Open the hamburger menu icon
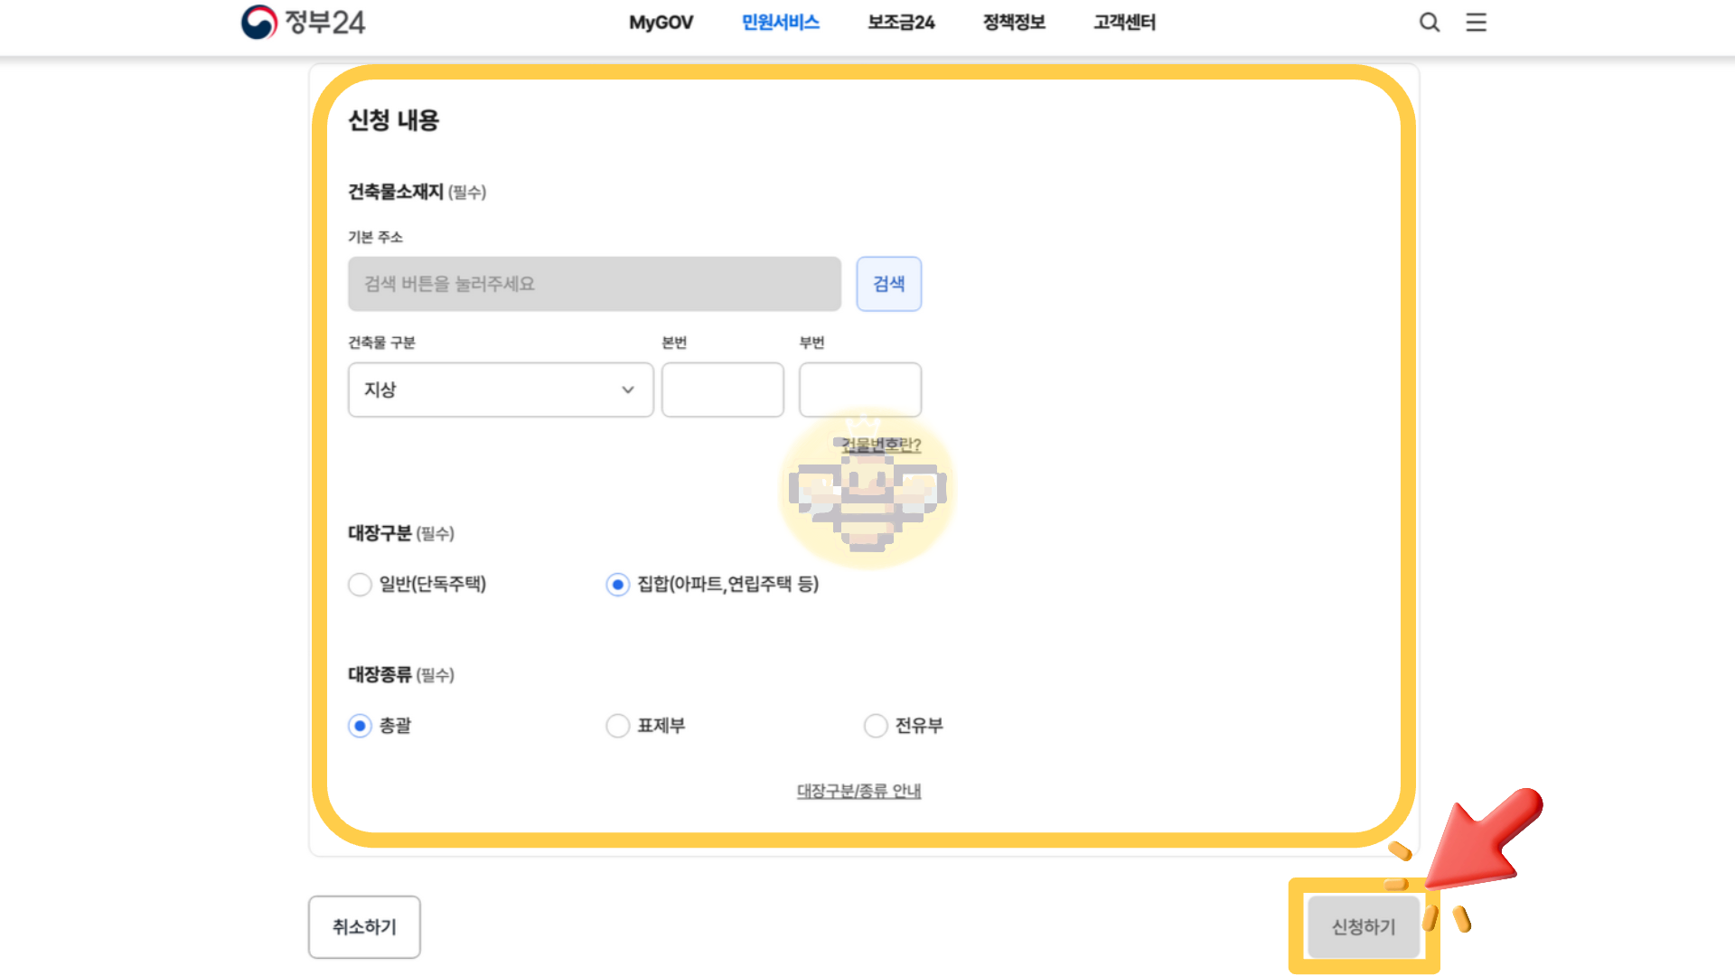The height and width of the screenshot is (976, 1735). pyautogui.click(x=1476, y=22)
